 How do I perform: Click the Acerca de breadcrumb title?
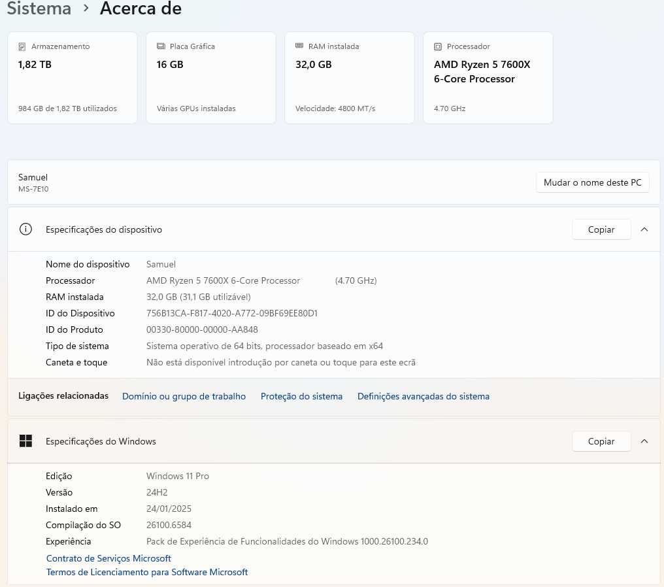coord(141,8)
